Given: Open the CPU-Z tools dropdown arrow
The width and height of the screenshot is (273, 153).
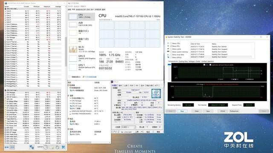Looking at the screenshot, I should [x=142, y=132].
